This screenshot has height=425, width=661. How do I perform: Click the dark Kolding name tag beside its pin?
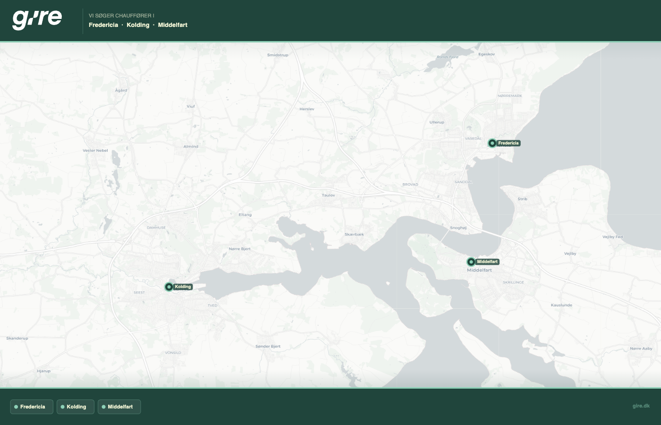click(183, 287)
